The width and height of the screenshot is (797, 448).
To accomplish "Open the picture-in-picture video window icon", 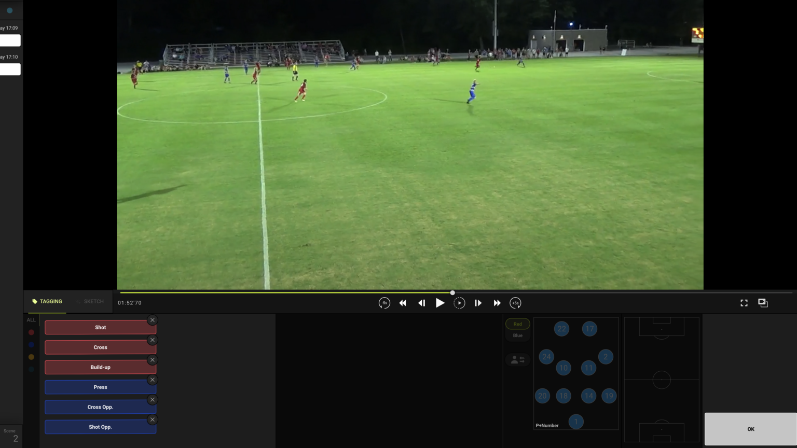I will [x=763, y=303].
